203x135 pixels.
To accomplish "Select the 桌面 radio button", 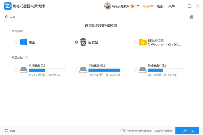I will pyautogui.click(x=17, y=42).
